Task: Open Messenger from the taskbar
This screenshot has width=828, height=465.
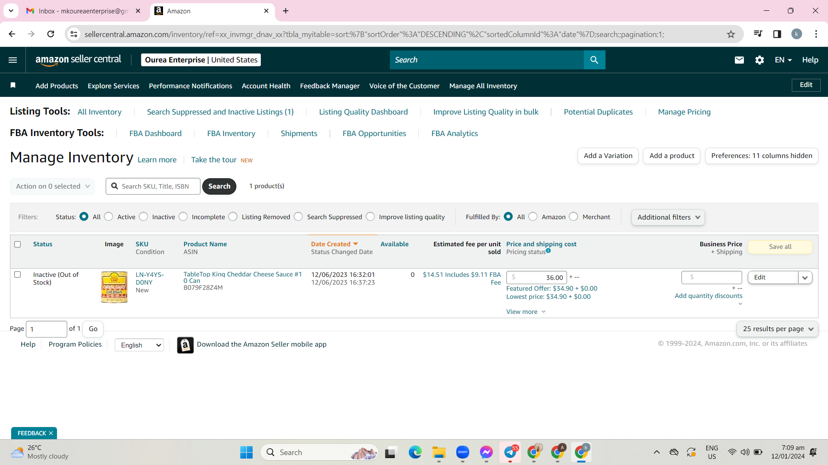Action: click(x=486, y=453)
